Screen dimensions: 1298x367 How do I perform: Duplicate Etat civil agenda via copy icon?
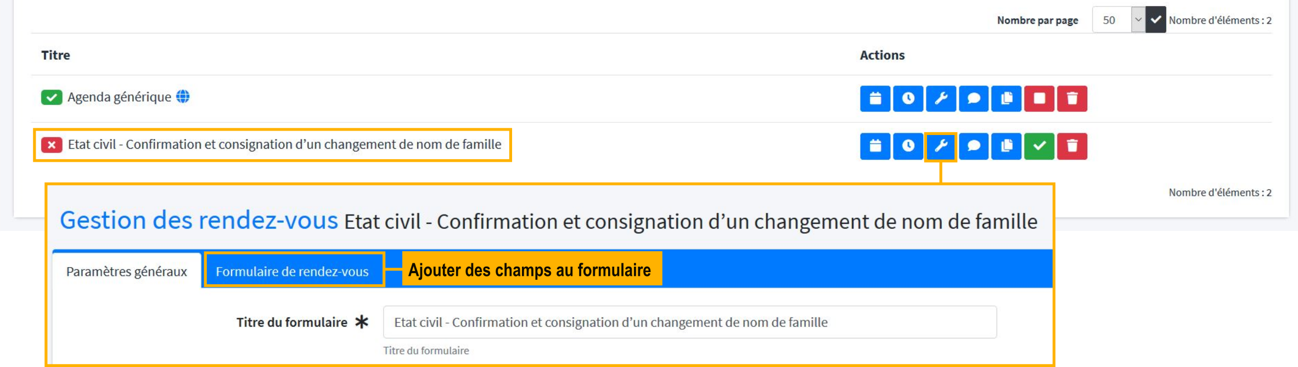[1007, 146]
